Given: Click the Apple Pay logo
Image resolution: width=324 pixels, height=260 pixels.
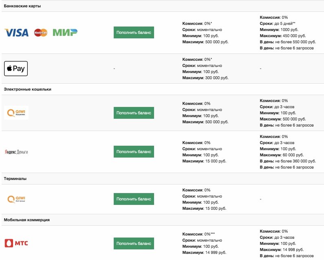Looking at the screenshot, I should click(x=16, y=69).
